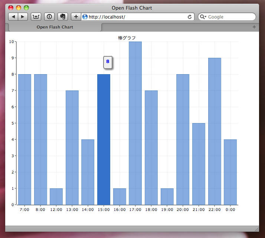The height and width of the screenshot is (238, 265).
Task: Click the 7:00 bar in the chart
Action: [24, 139]
